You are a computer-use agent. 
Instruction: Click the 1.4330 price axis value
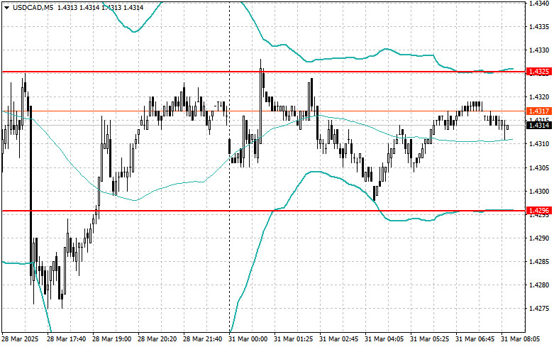click(539, 50)
